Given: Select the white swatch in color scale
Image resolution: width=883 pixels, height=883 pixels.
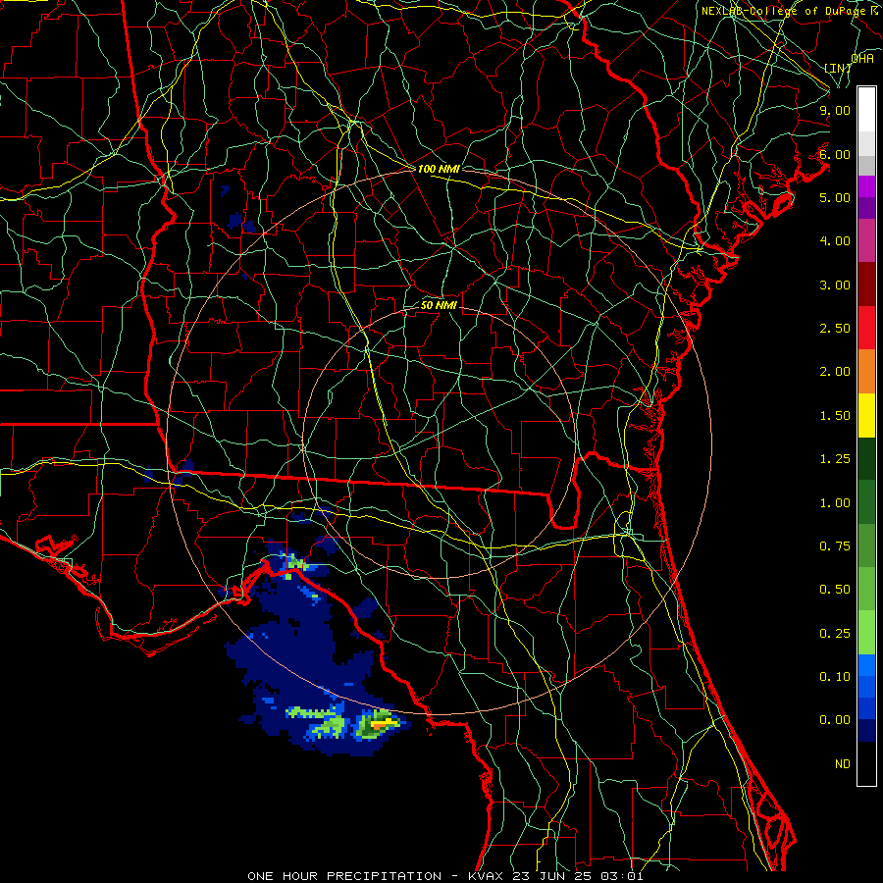Looking at the screenshot, I should (866, 109).
